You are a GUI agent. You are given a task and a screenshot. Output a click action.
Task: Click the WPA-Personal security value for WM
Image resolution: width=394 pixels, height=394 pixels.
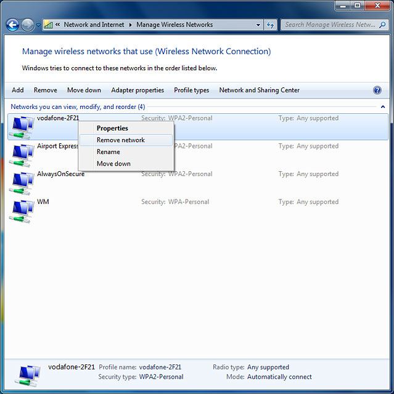[x=189, y=202]
